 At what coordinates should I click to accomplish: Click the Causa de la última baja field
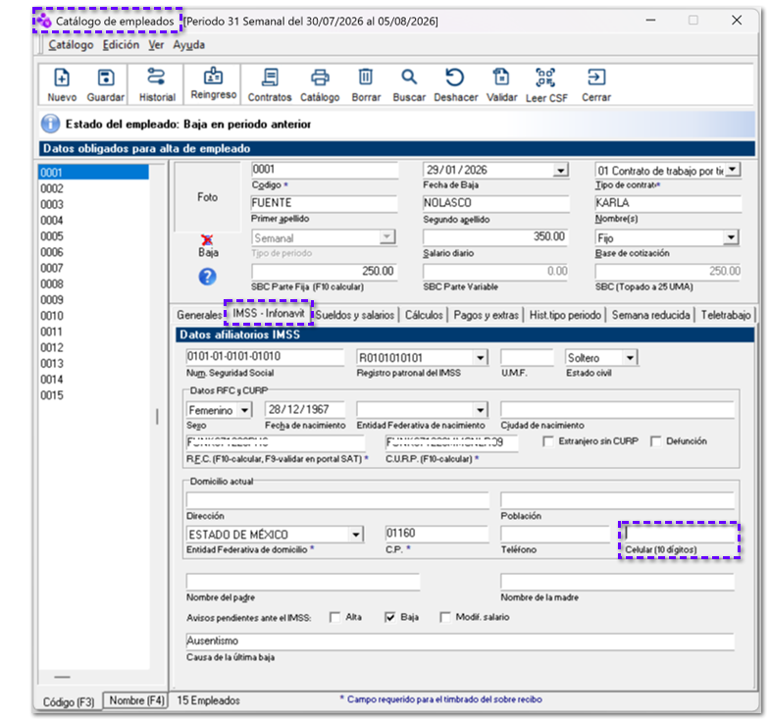coord(460,642)
